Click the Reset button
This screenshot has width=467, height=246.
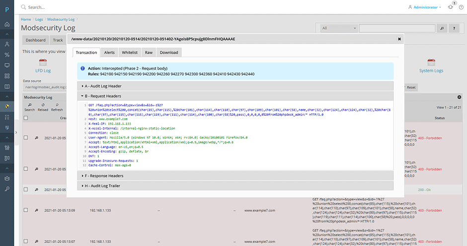[411, 87]
